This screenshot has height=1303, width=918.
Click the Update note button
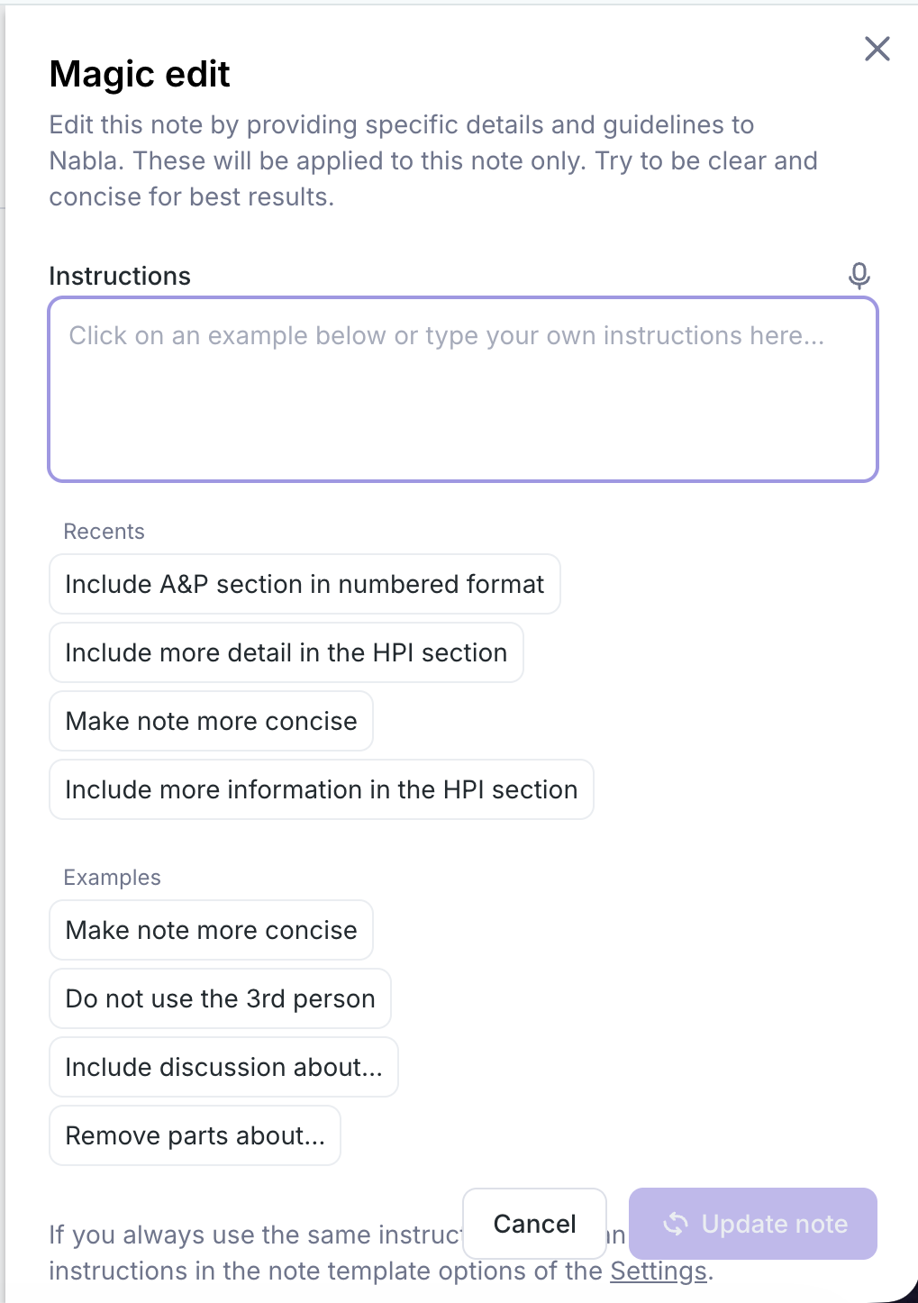pyautogui.click(x=753, y=1224)
